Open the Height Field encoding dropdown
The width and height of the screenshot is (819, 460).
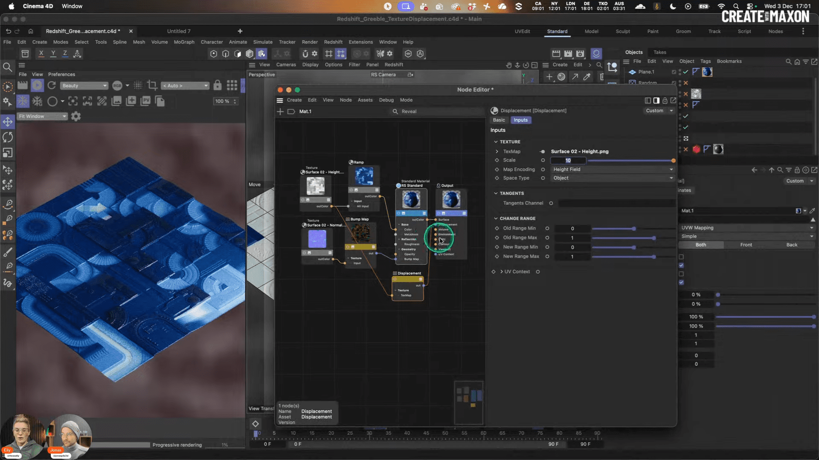[613, 169]
